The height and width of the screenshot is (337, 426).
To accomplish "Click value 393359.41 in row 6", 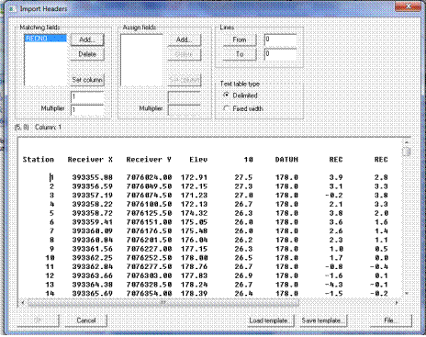I will tap(93, 222).
